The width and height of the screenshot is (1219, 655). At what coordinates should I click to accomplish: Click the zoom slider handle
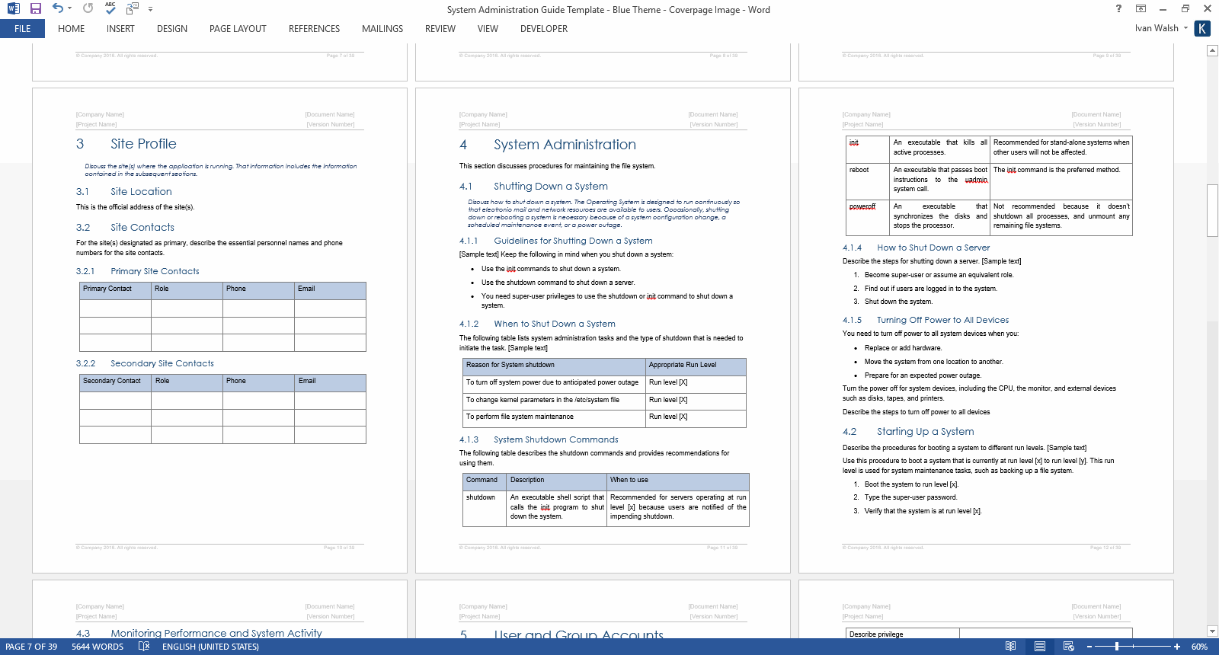click(x=1117, y=647)
